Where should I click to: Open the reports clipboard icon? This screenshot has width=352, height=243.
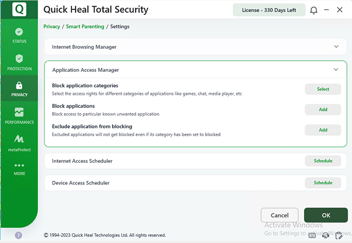(338, 235)
